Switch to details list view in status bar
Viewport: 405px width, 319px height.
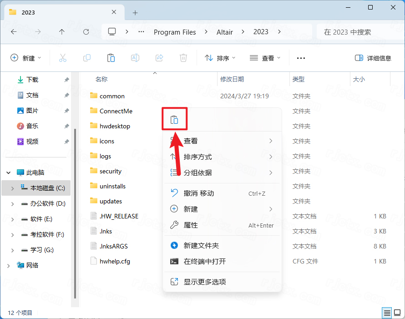pos(387,313)
